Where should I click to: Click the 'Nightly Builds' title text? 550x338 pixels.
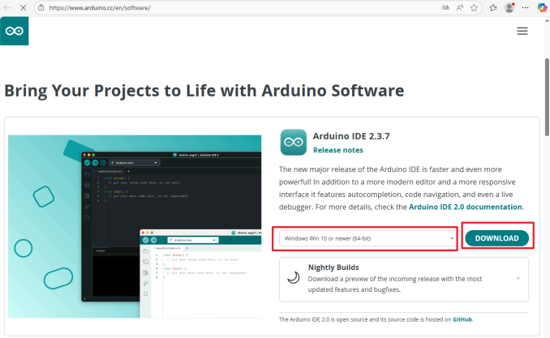(333, 267)
